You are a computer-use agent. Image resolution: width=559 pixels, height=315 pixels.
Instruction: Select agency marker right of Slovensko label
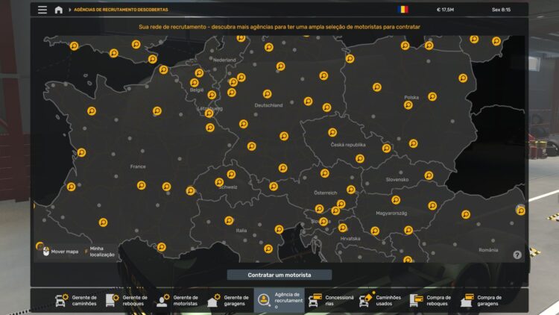tap(429, 175)
